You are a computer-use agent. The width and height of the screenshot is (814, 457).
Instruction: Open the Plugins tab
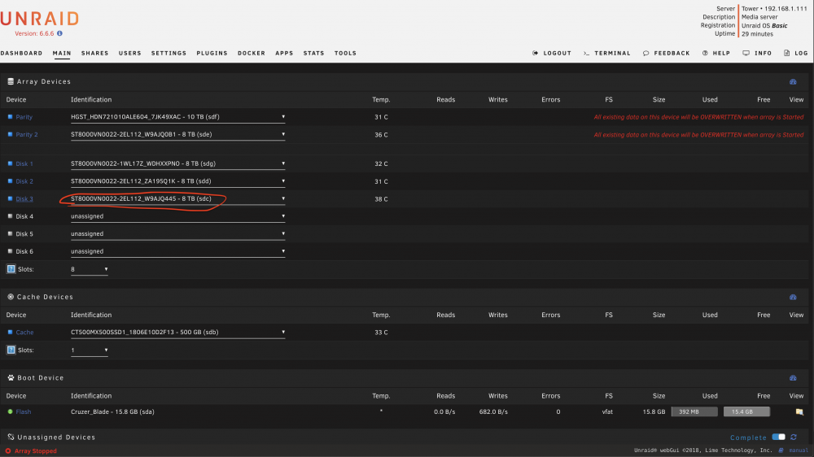[212, 53]
